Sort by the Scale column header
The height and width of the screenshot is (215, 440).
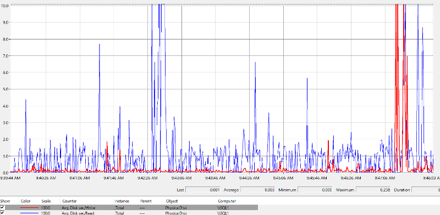[46, 201]
